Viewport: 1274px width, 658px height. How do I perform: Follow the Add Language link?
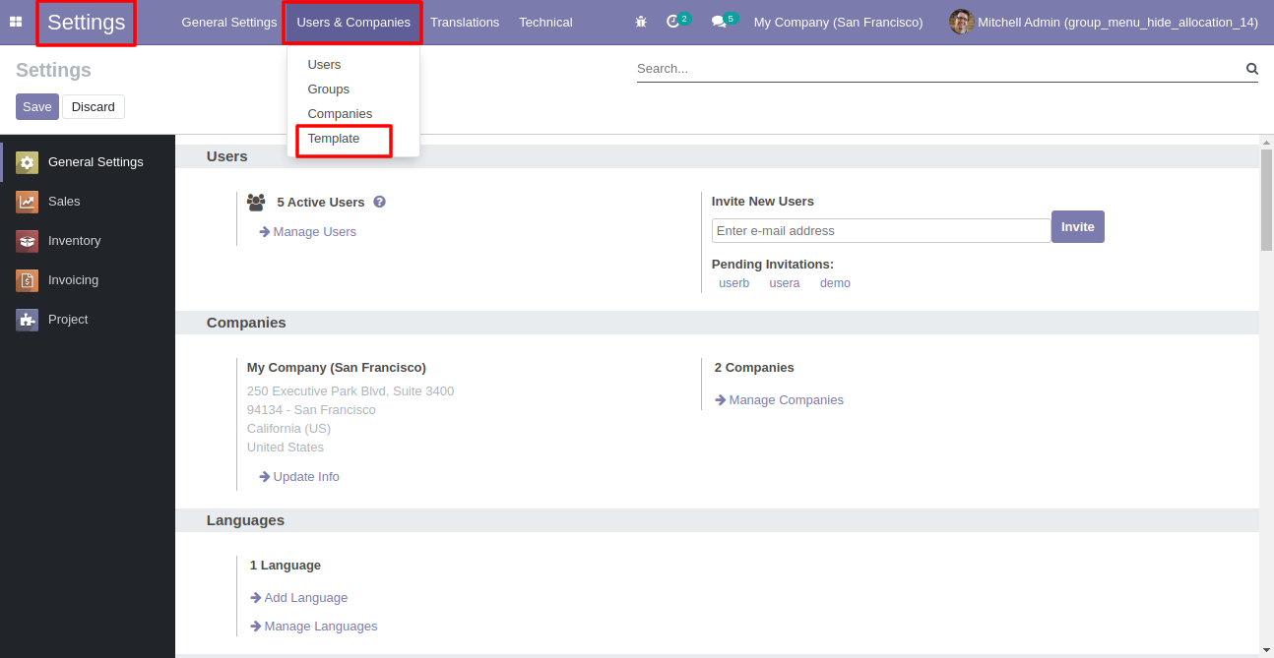point(299,598)
